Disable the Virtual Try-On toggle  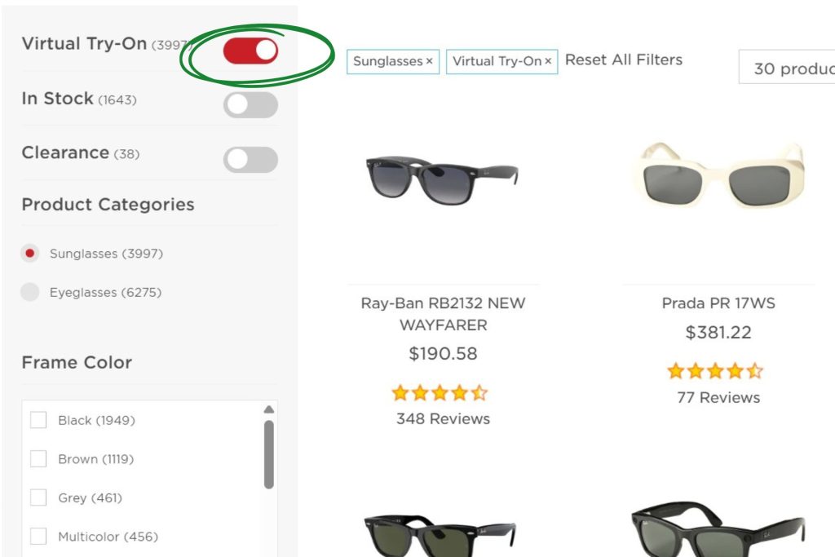(x=250, y=50)
